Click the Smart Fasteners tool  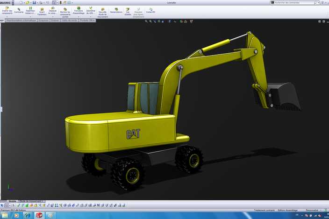(42, 11)
